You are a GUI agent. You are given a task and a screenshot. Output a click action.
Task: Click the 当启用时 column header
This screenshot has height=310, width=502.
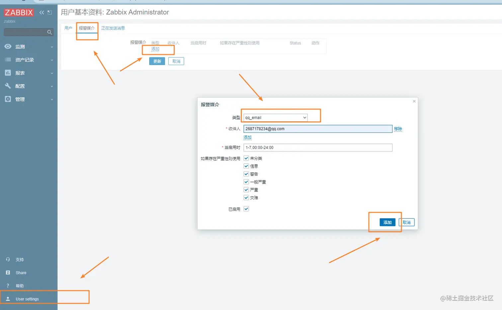(x=198, y=43)
